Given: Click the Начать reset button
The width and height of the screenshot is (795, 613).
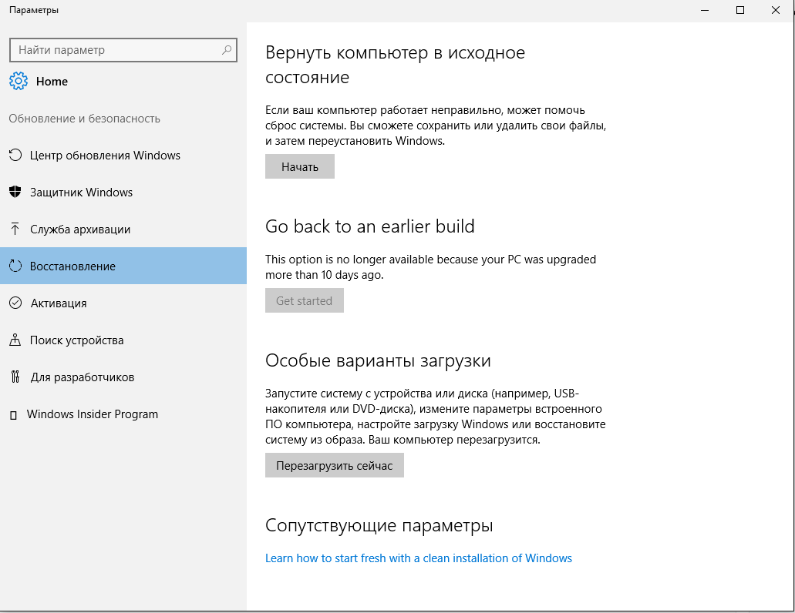Looking at the screenshot, I should (x=300, y=166).
